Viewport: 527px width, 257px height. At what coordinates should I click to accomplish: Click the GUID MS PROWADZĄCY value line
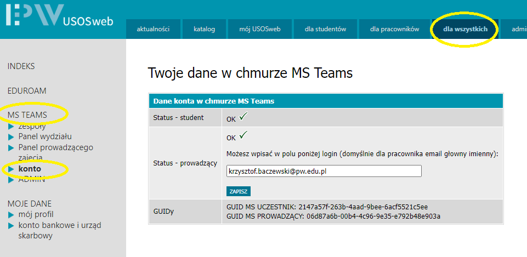(333, 216)
